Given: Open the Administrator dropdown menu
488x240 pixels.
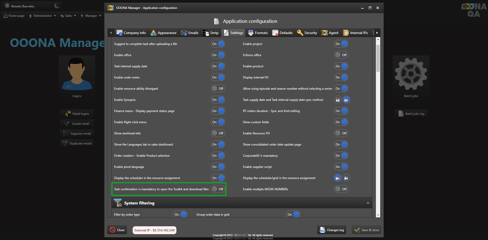Looking at the screenshot, I should point(42,16).
